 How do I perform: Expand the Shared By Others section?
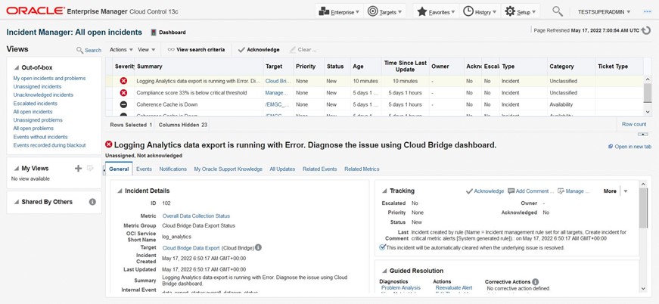[x=17, y=202]
